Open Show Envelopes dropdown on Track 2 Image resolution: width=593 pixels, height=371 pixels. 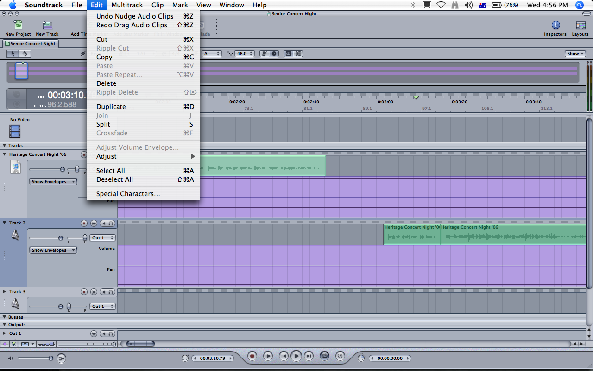tap(53, 250)
